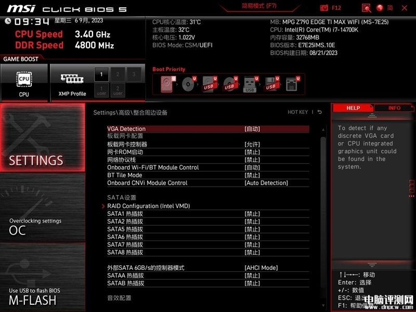The image size is (416, 312).
Task: Click the 星期三 6 9月, 2023 date text
Action: point(79,20)
